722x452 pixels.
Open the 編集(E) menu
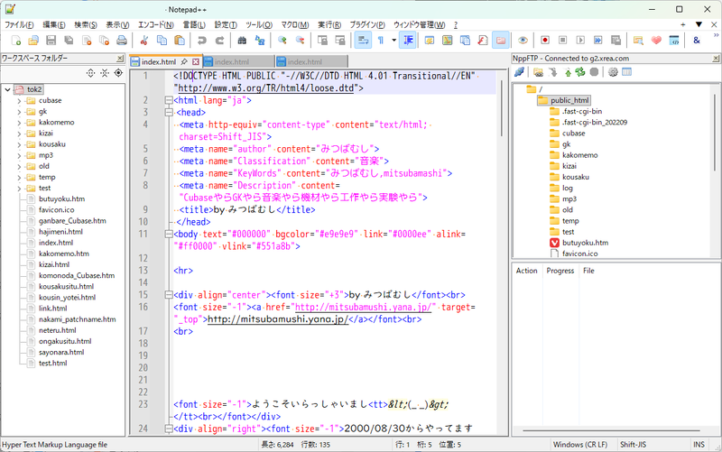pyautogui.click(x=54, y=25)
